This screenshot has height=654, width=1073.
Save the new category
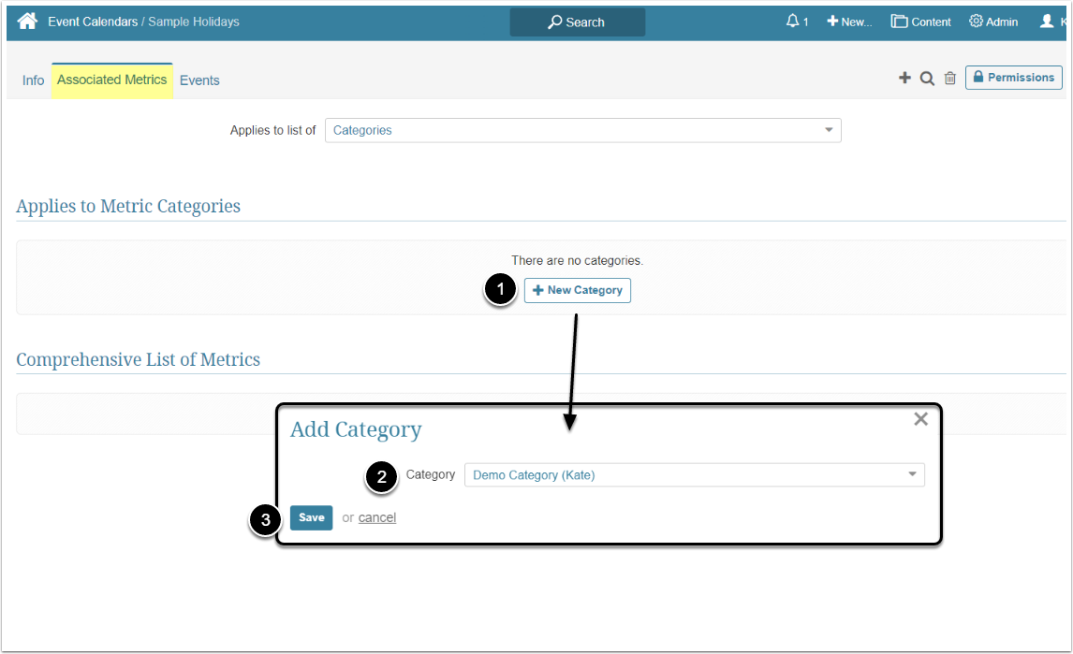[x=311, y=517]
